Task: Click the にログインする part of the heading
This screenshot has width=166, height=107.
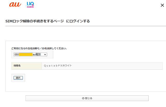Action: [x=78, y=21]
